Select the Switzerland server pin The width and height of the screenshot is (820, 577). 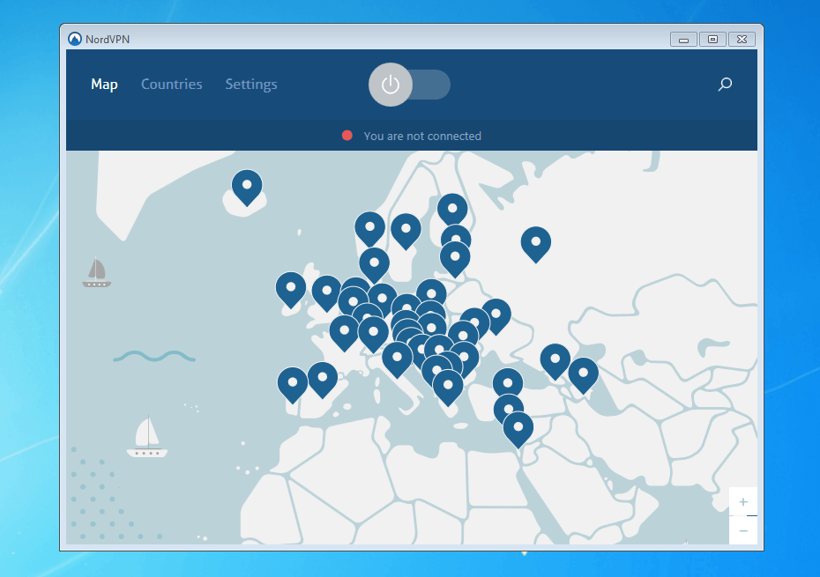pos(373,335)
